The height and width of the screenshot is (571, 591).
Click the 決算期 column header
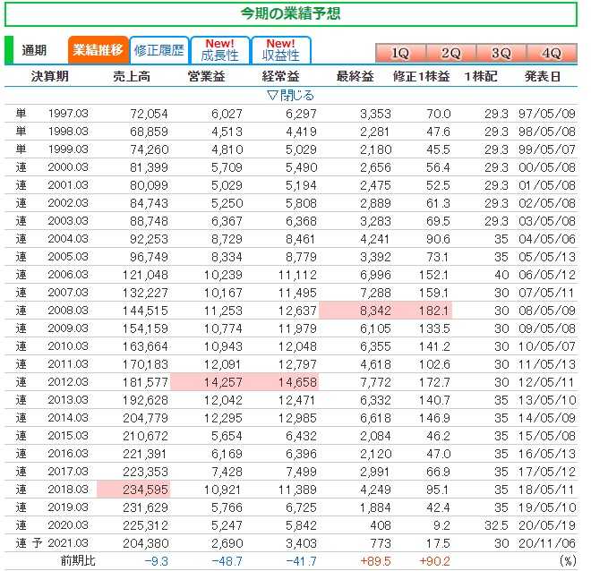[x=49, y=76]
